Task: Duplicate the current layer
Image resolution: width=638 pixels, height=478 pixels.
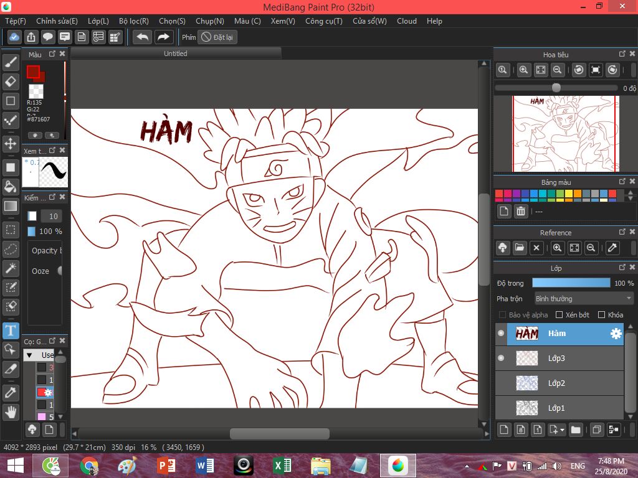Action: click(596, 429)
